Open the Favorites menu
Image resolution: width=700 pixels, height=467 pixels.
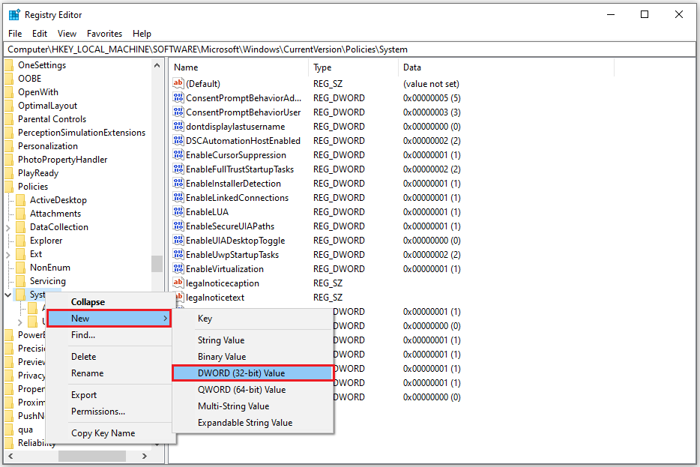pyautogui.click(x=104, y=34)
